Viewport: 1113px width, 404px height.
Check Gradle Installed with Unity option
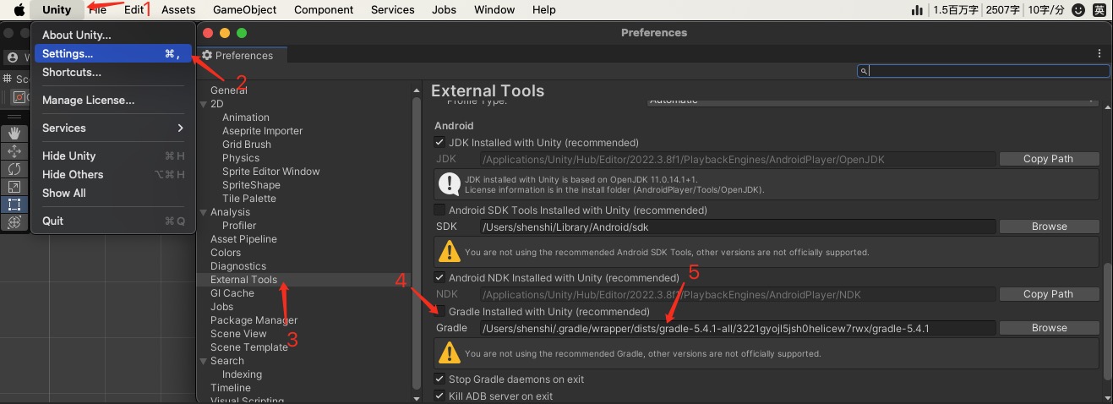tap(439, 312)
